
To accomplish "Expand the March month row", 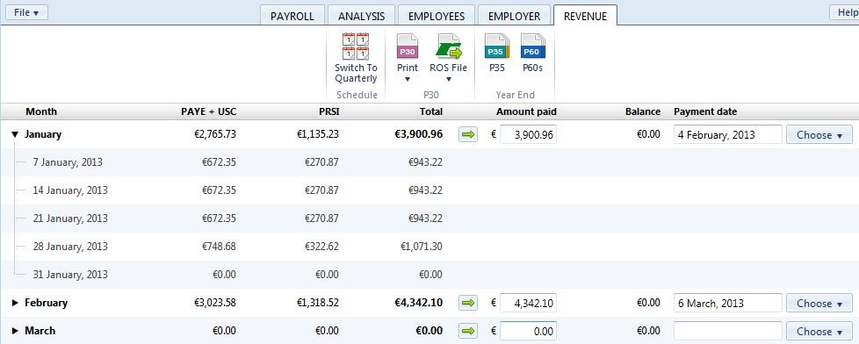I will tap(15, 331).
